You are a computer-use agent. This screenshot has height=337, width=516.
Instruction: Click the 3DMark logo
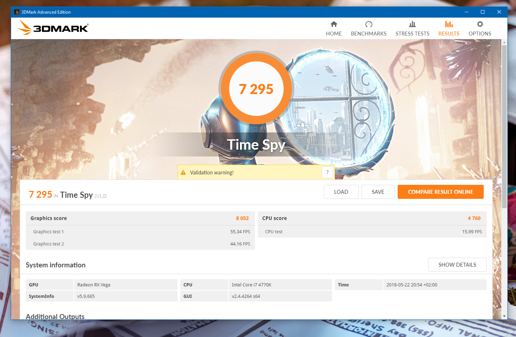[53, 28]
